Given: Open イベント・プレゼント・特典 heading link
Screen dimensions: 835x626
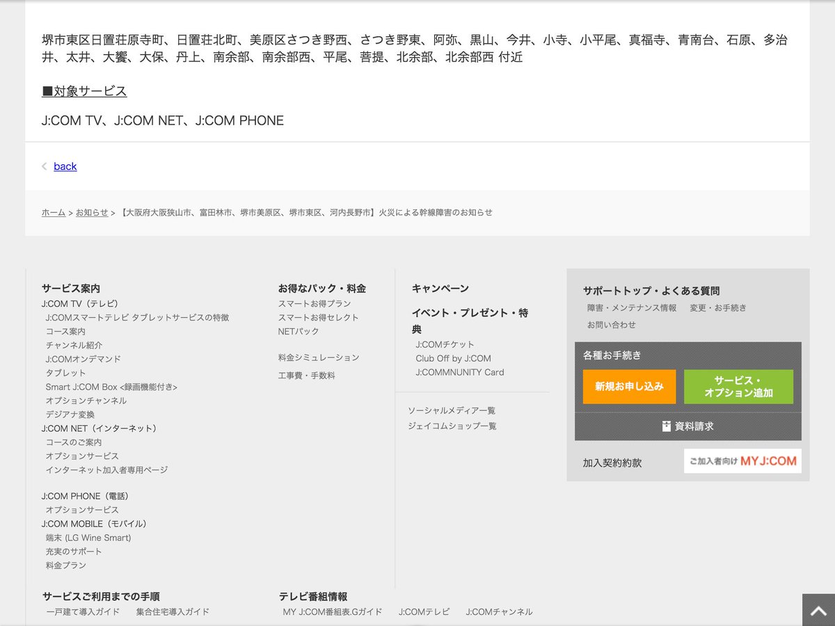Looking at the screenshot, I should tap(470, 321).
